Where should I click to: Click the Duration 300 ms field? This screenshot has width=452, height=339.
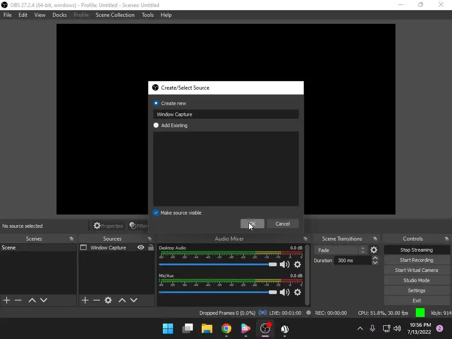[x=353, y=260]
